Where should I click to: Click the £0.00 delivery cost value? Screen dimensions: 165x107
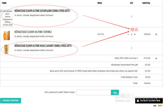tap(148, 77)
